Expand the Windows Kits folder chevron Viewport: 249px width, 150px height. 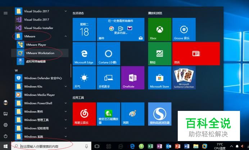[65, 86]
